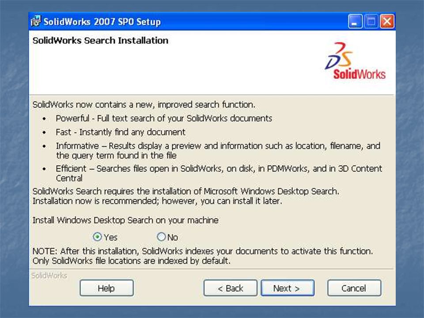Click the setup installer icon in title bar
The image size is (424, 318).
[36, 21]
